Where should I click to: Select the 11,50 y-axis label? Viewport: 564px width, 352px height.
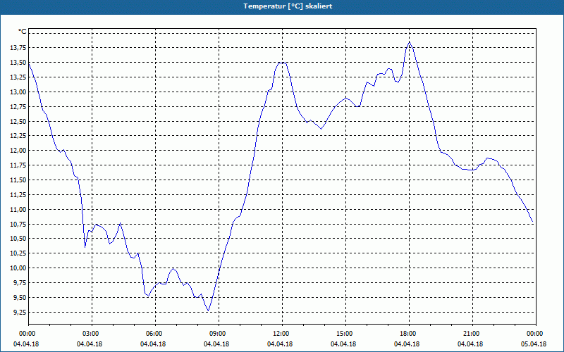point(19,180)
